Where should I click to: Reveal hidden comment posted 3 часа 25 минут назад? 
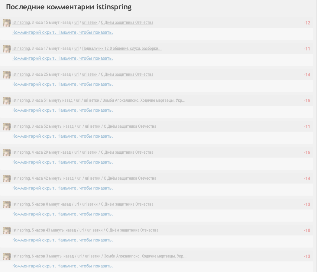tap(63, 84)
